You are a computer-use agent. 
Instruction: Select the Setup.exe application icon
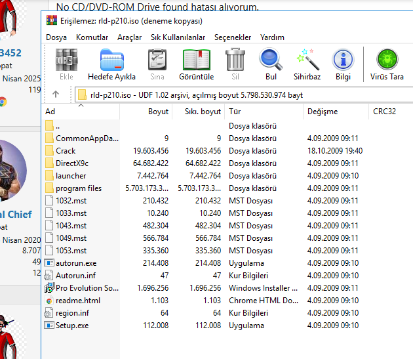click(x=49, y=326)
